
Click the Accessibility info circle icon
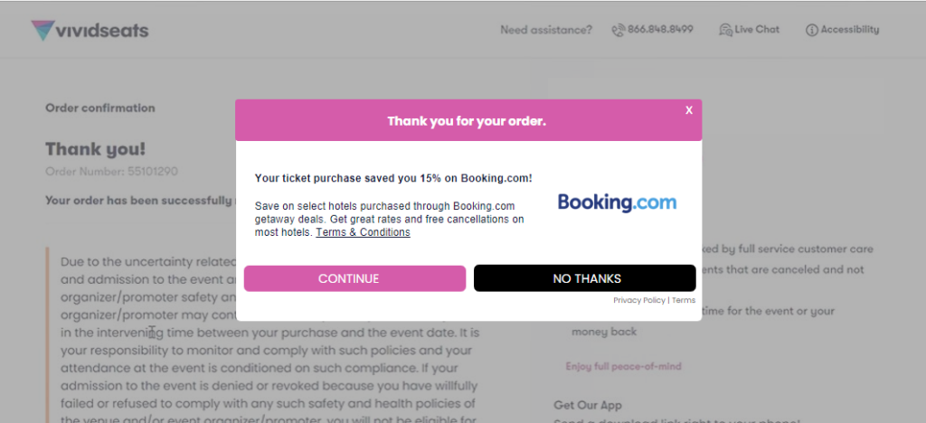tap(811, 30)
